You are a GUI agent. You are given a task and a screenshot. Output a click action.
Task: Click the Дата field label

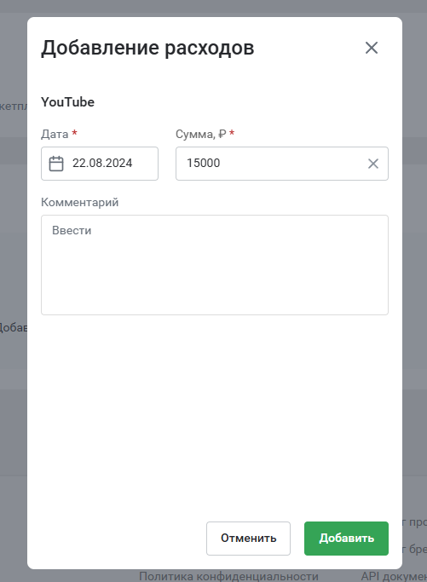point(55,134)
